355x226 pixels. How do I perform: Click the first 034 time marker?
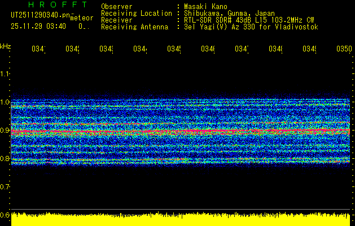tap(38, 50)
